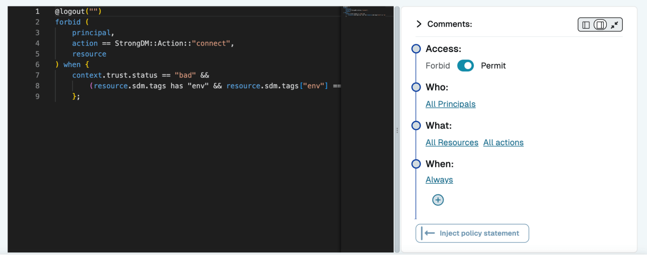Click the When step circle marker
The image size is (647, 259).
coord(416,164)
